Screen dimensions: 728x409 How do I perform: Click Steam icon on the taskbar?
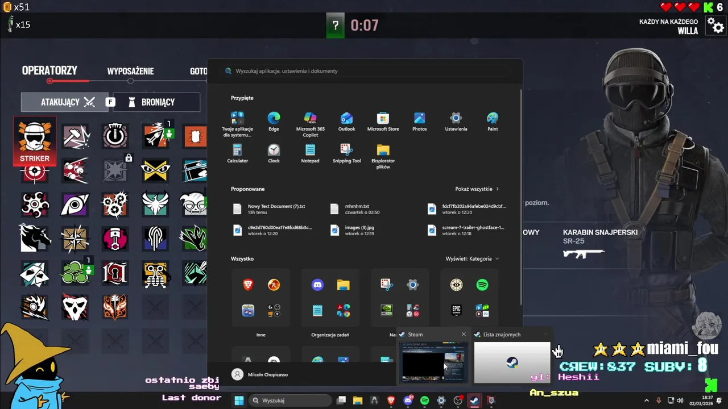click(x=474, y=400)
